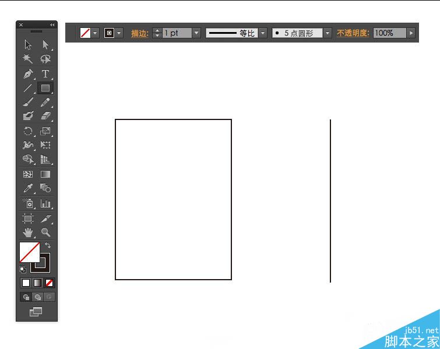440x349 pixels.
Task: Select the Zoom tool
Action: pos(45,232)
